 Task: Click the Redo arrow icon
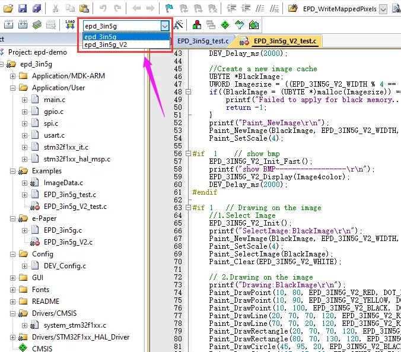[117, 8]
